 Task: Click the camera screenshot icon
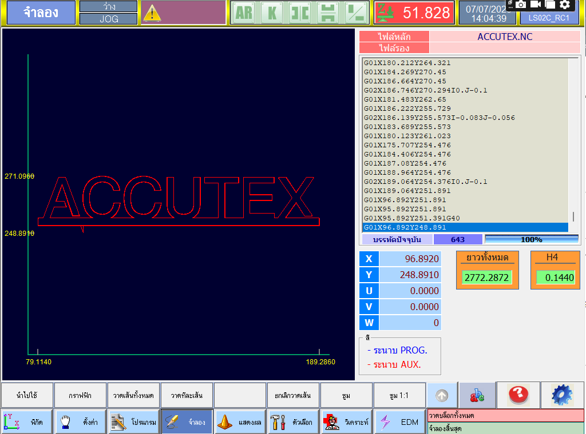(x=521, y=5)
